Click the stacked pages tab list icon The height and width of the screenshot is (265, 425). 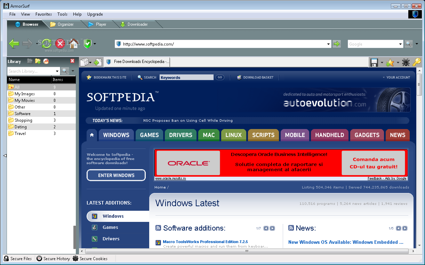click(x=84, y=62)
